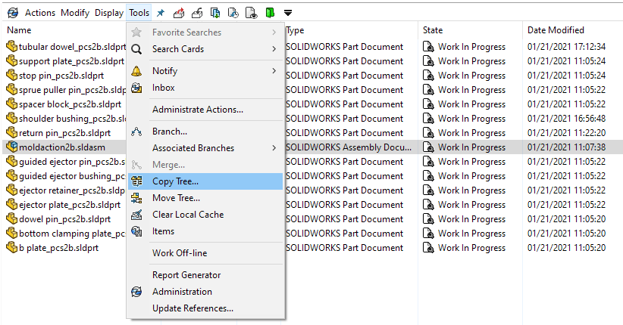Screen dimensions: 623x325
Task: Sort files by the Name column header
Action: point(19,30)
